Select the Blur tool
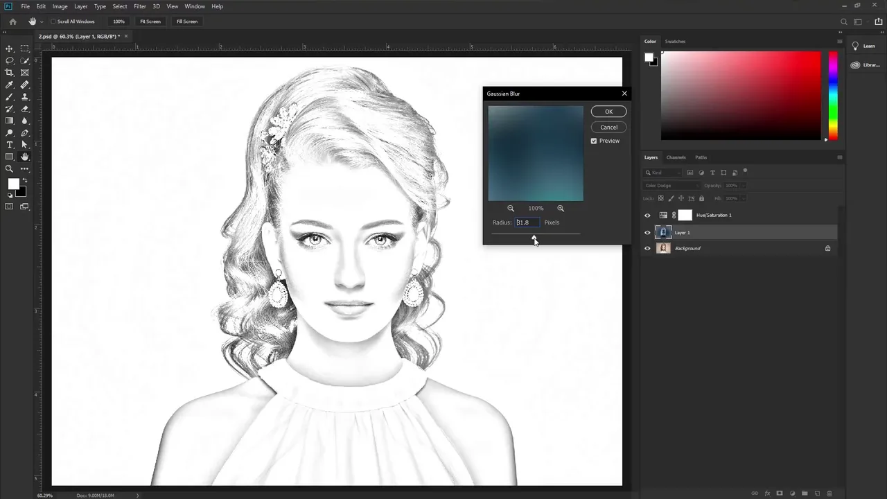This screenshot has width=887, height=499. click(25, 121)
